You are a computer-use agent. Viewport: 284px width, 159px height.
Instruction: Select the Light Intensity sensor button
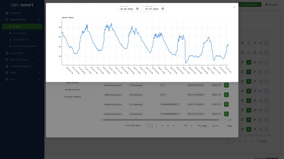(x=72, y=83)
